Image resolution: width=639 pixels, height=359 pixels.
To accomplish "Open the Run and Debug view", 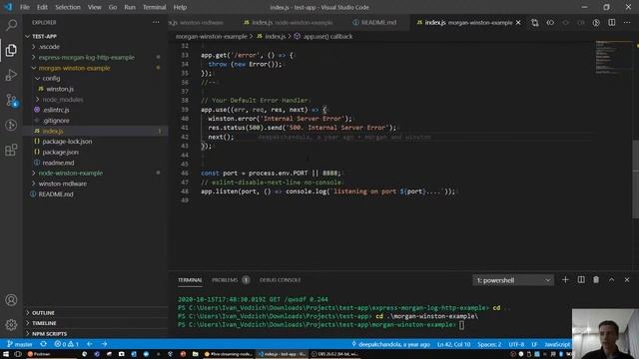I will click(x=11, y=75).
